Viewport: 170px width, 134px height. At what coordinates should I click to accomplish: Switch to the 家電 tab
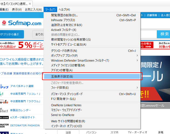point(161,132)
